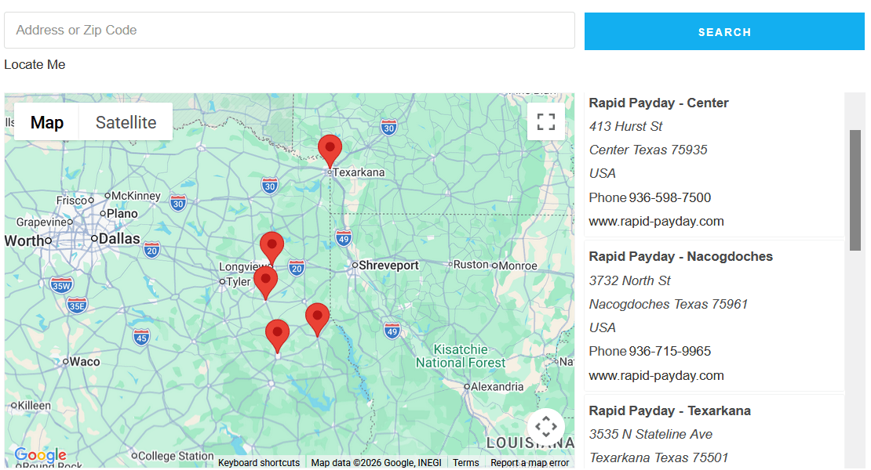Select the Rapid Payday - Texarkana listing title
The height and width of the screenshot is (470, 871).
tap(669, 410)
